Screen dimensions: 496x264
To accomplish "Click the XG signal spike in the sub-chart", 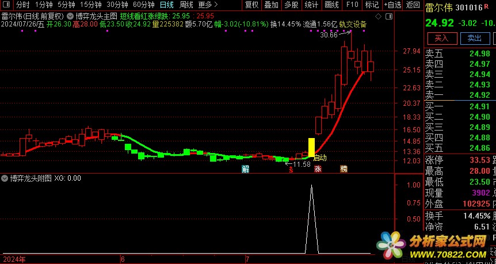I will (311, 219).
